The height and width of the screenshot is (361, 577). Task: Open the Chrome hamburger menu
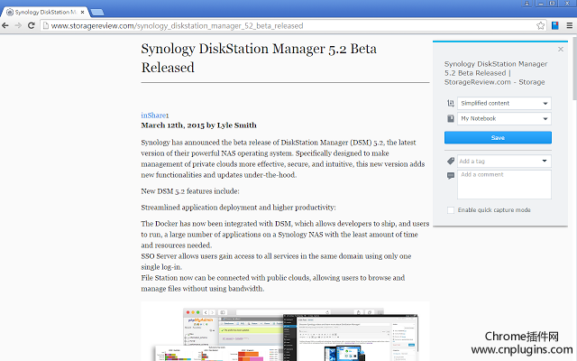[569, 25]
